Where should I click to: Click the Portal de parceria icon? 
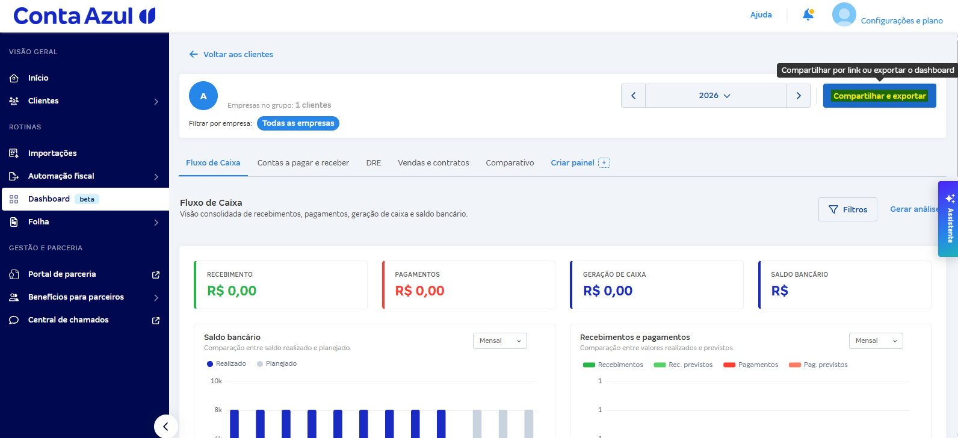pos(14,274)
